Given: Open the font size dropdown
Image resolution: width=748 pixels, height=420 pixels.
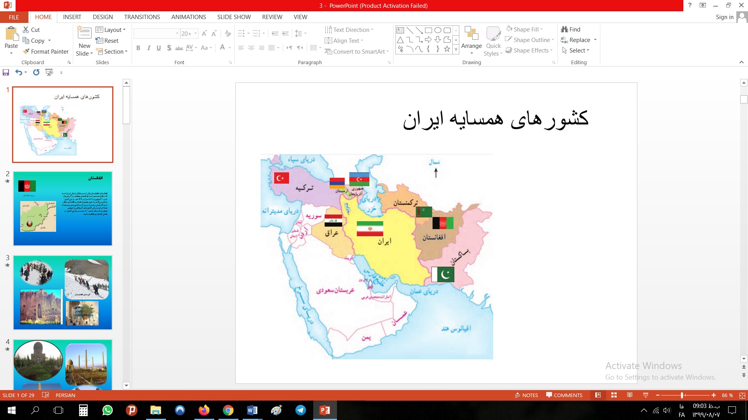Looking at the screenshot, I should click(196, 33).
